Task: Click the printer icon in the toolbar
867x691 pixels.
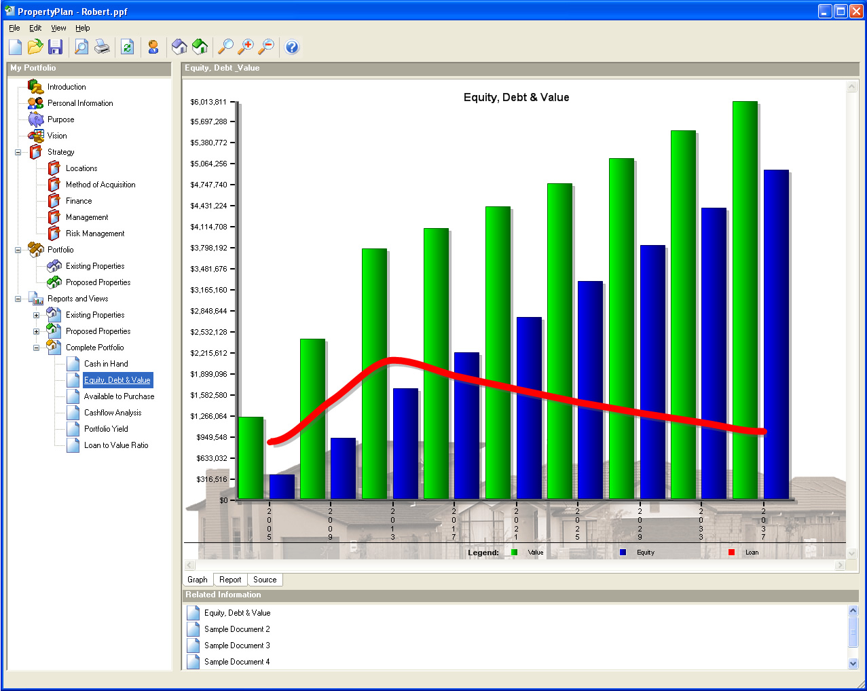Action: [x=102, y=47]
